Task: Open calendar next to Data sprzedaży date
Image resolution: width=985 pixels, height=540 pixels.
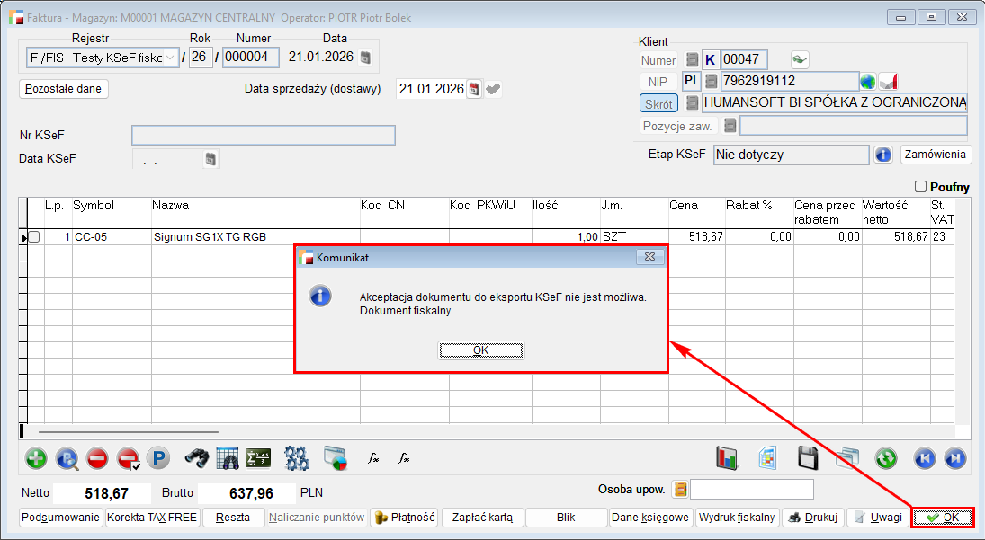Action: pos(474,89)
